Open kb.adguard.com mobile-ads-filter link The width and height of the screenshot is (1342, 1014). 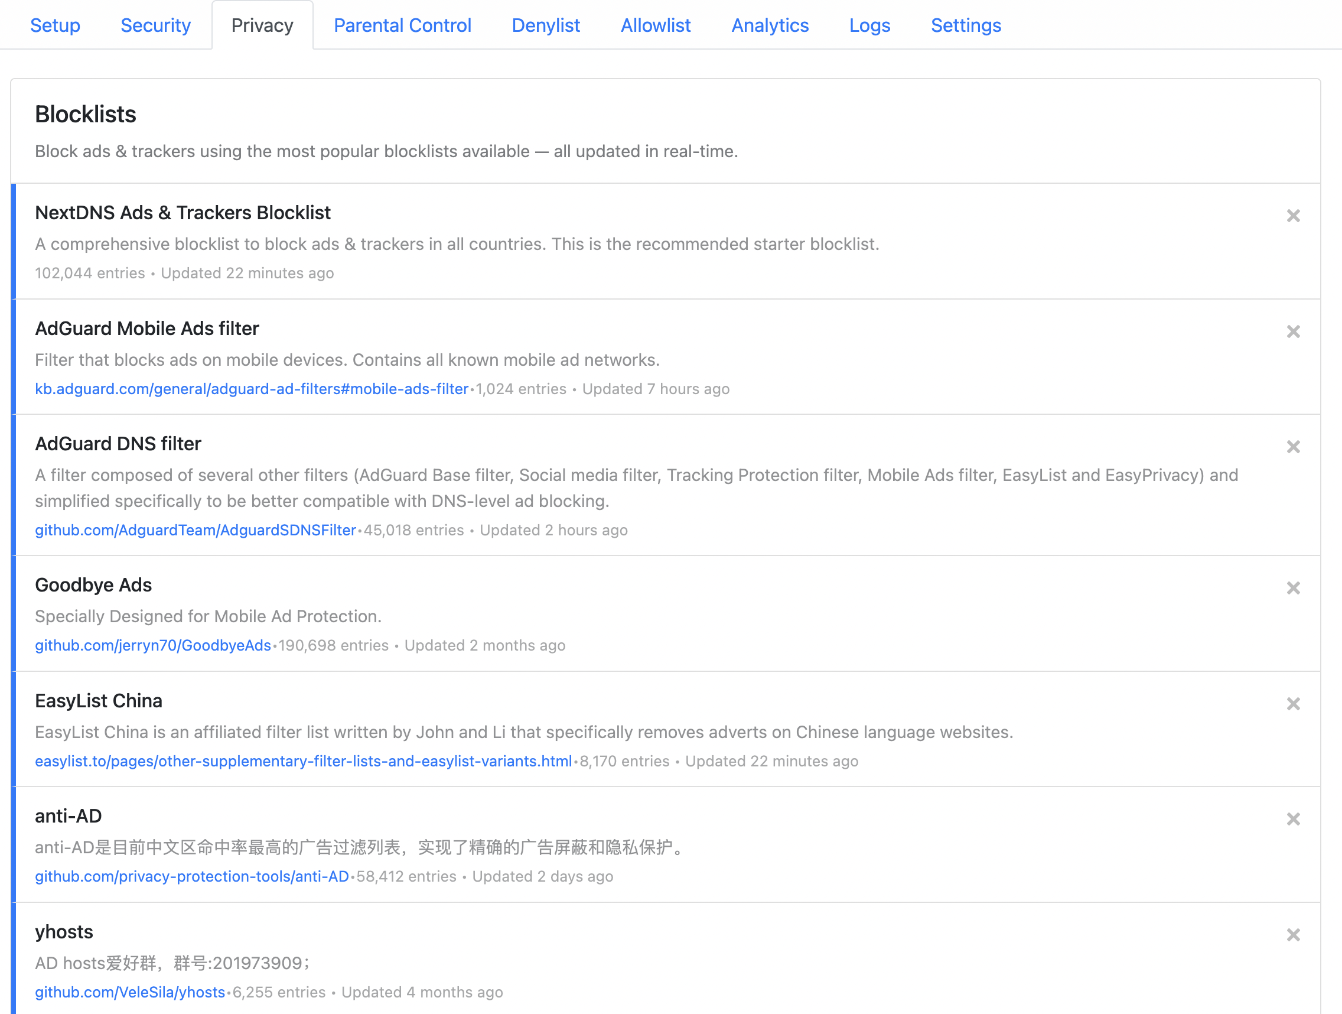[252, 389]
